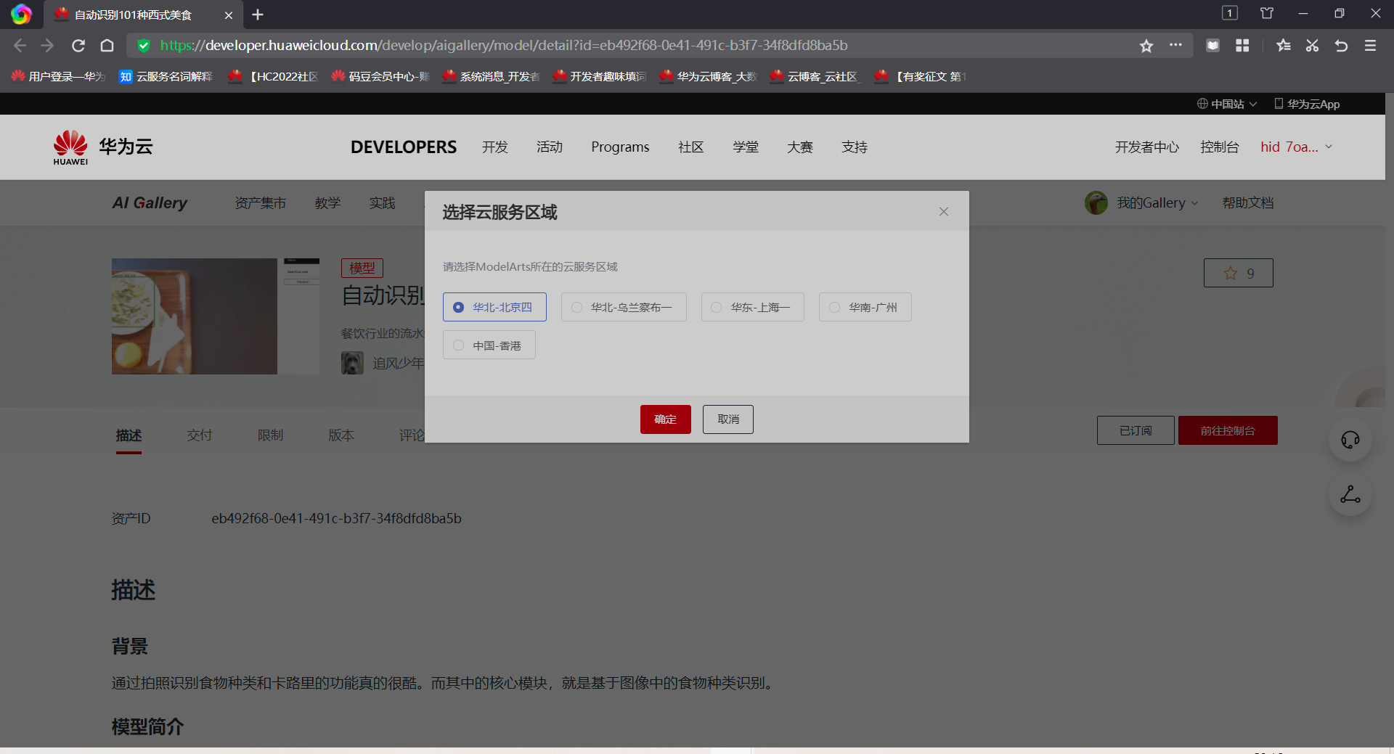Open AI Gallery home

150,203
